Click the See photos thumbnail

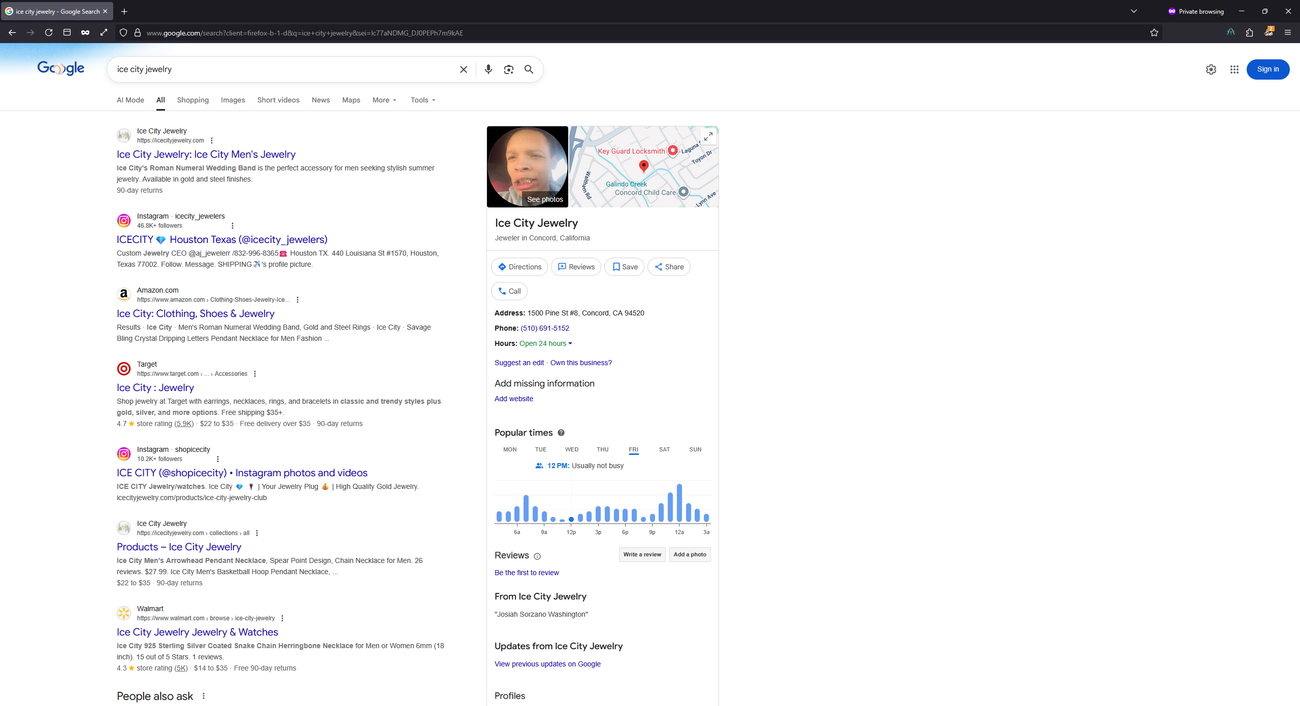[527, 167]
